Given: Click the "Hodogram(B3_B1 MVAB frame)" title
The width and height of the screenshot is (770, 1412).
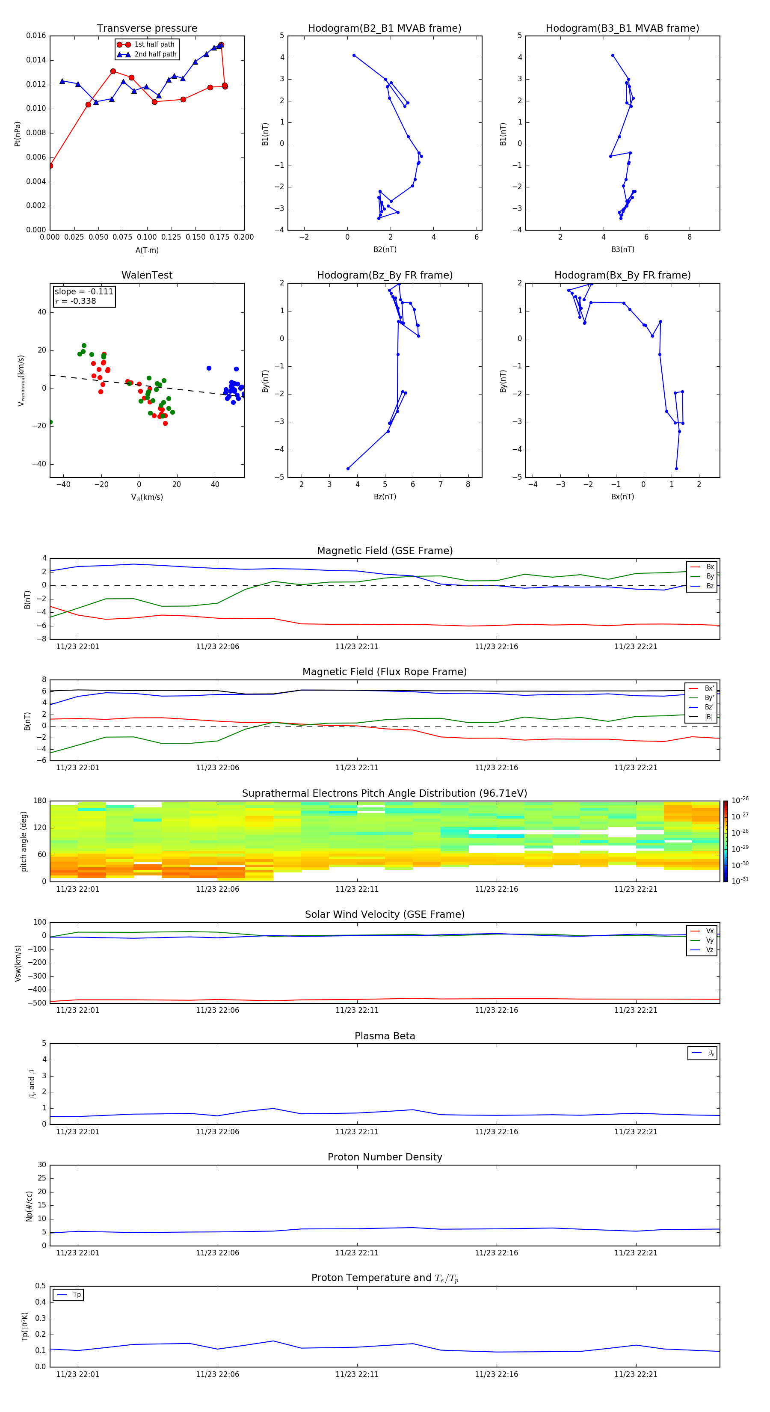Looking at the screenshot, I should [622, 29].
